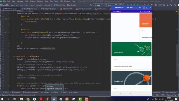Open the Layout Inspector tool window

pos(169,92)
